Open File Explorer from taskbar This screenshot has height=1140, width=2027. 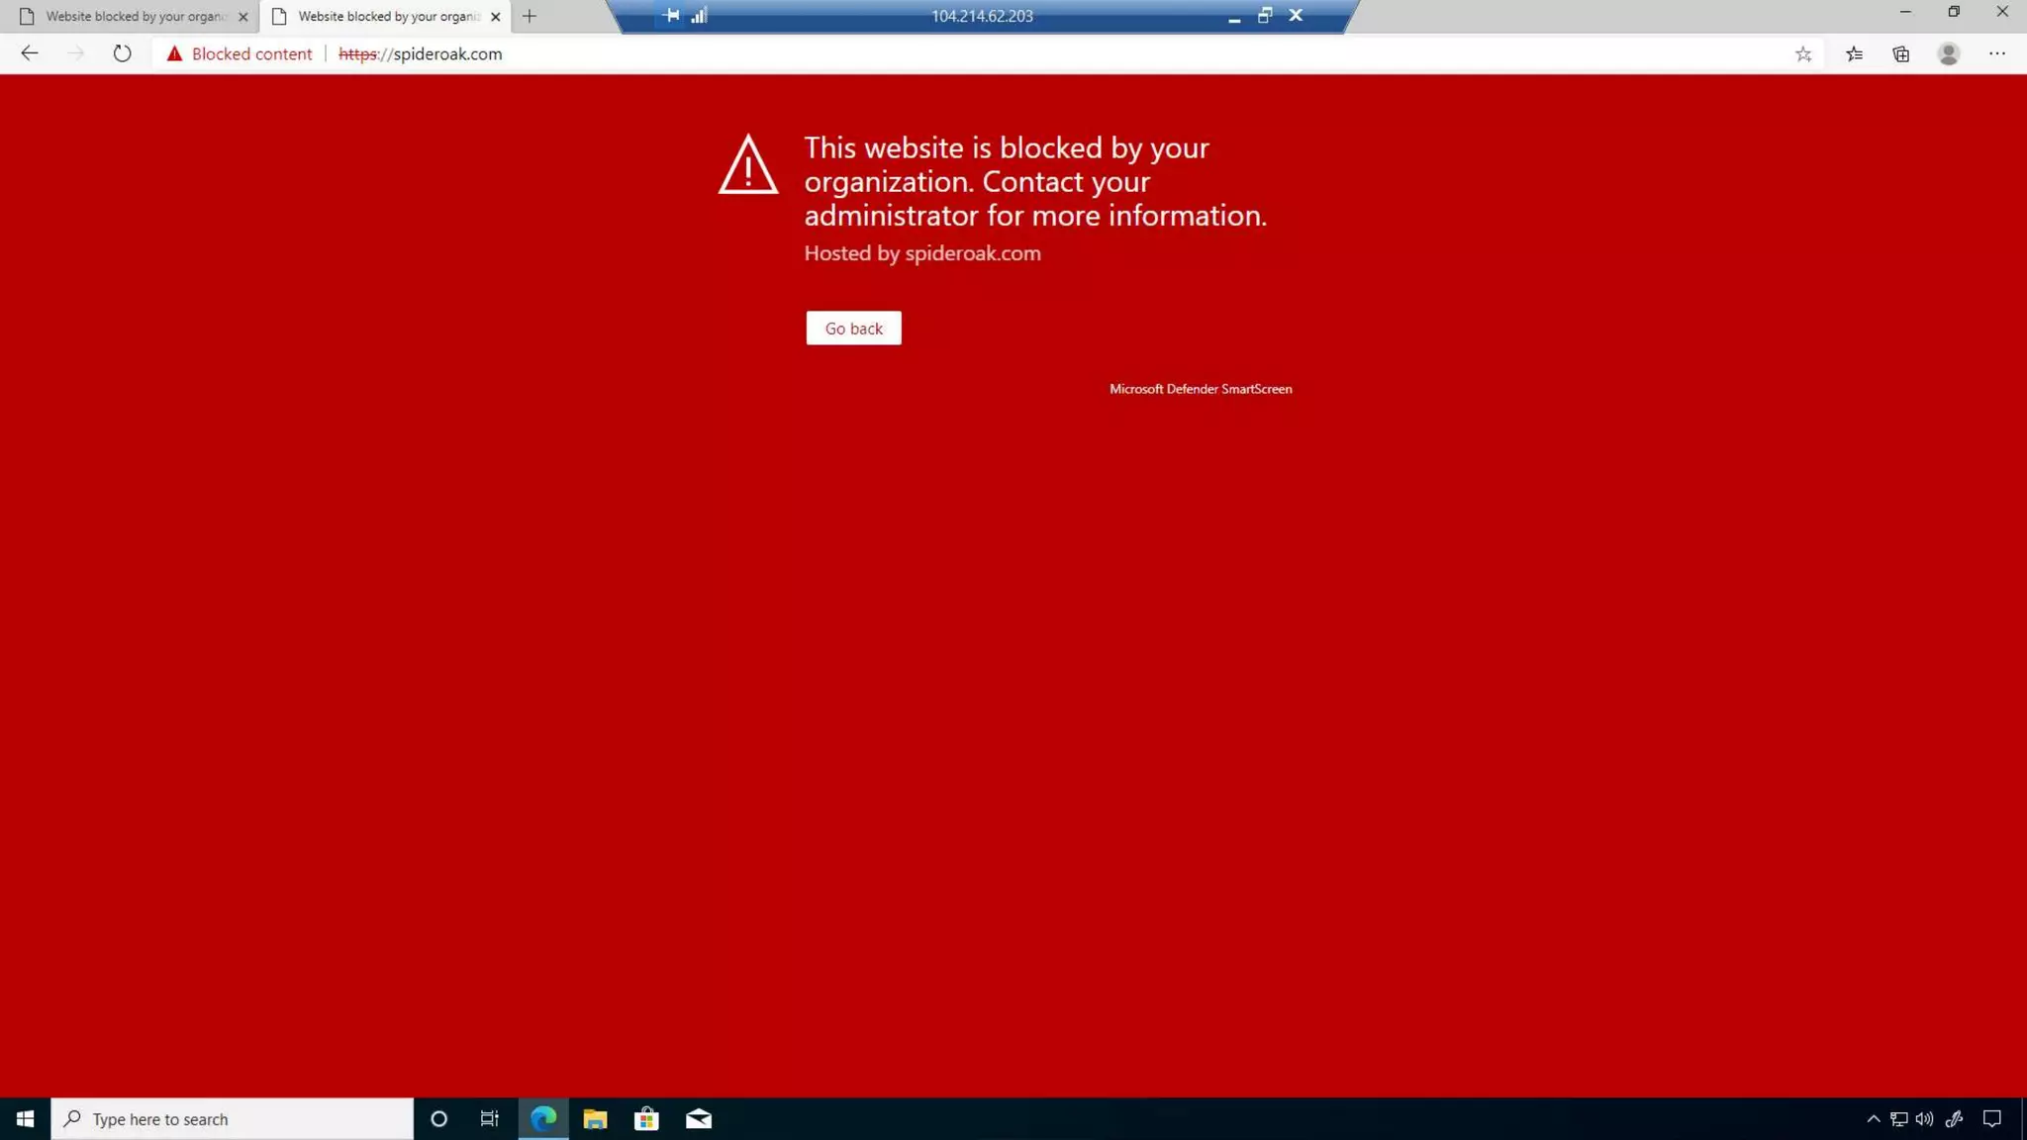click(595, 1119)
